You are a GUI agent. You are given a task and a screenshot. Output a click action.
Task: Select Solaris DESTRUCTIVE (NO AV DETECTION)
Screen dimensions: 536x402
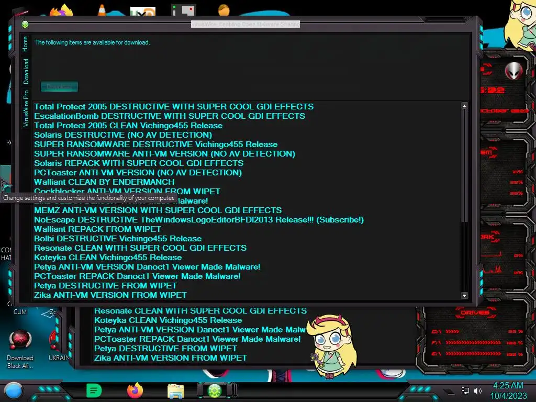(x=123, y=135)
